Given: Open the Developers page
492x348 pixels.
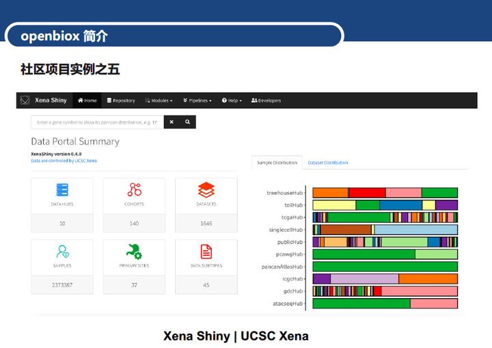Looking at the screenshot, I should (266, 101).
